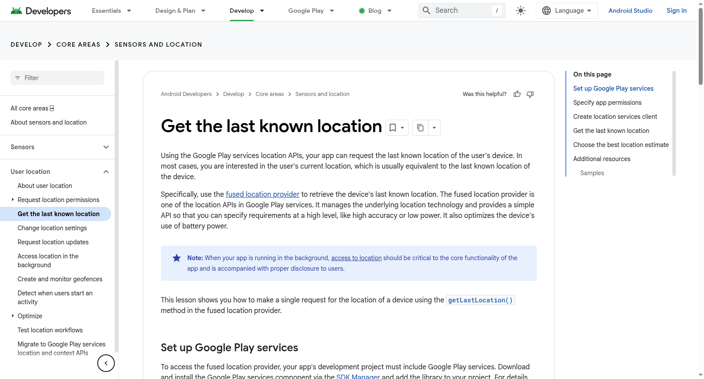
Task: Open the Language dropdown
Action: tap(567, 11)
